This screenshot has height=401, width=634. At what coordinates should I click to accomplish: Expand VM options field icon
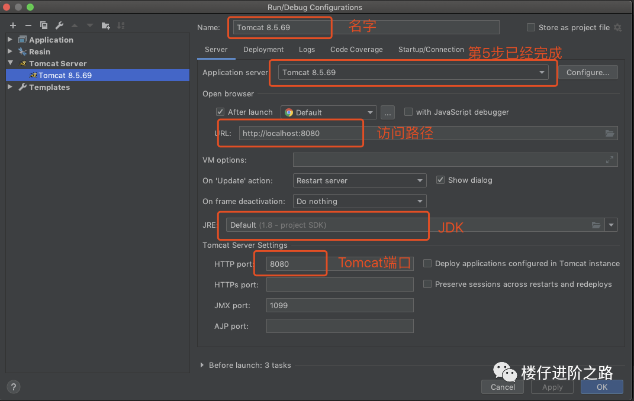coord(610,160)
